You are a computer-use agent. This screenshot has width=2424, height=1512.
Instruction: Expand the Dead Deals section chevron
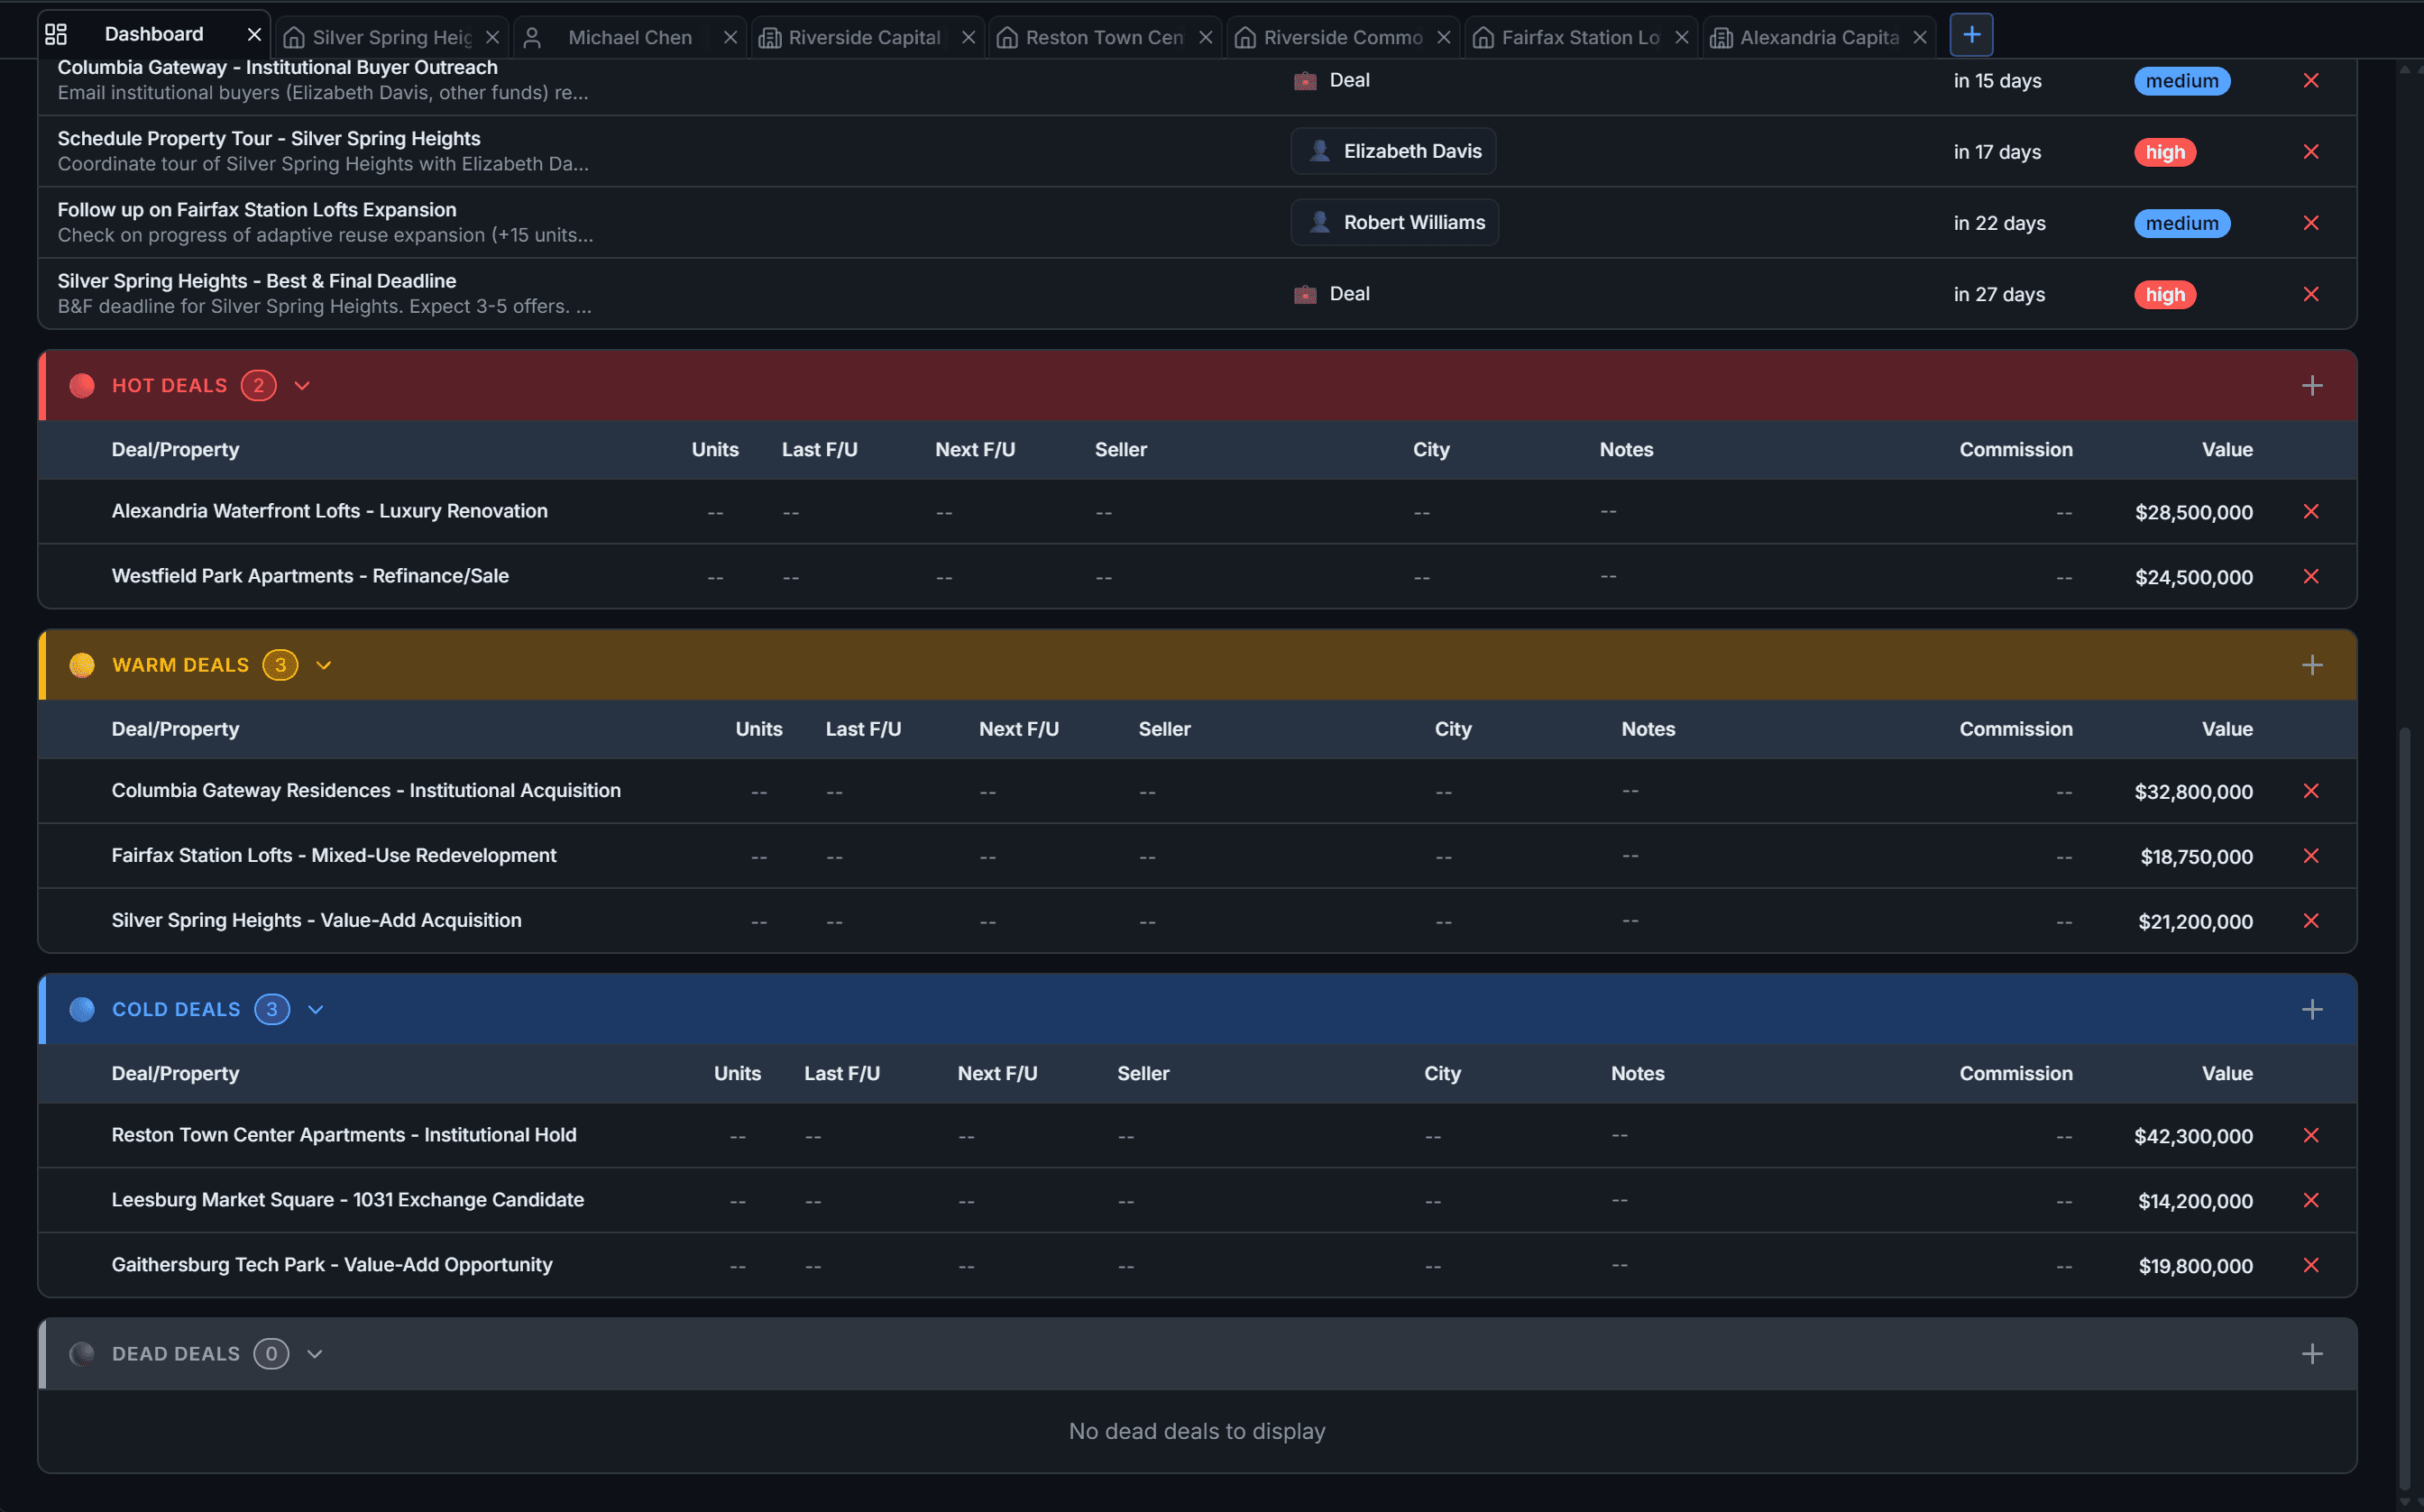point(315,1354)
